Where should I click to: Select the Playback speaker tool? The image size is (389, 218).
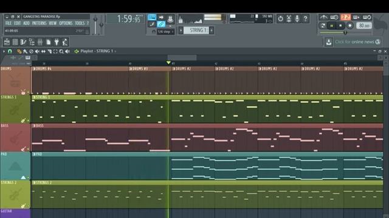pyautogui.click(x=67, y=51)
